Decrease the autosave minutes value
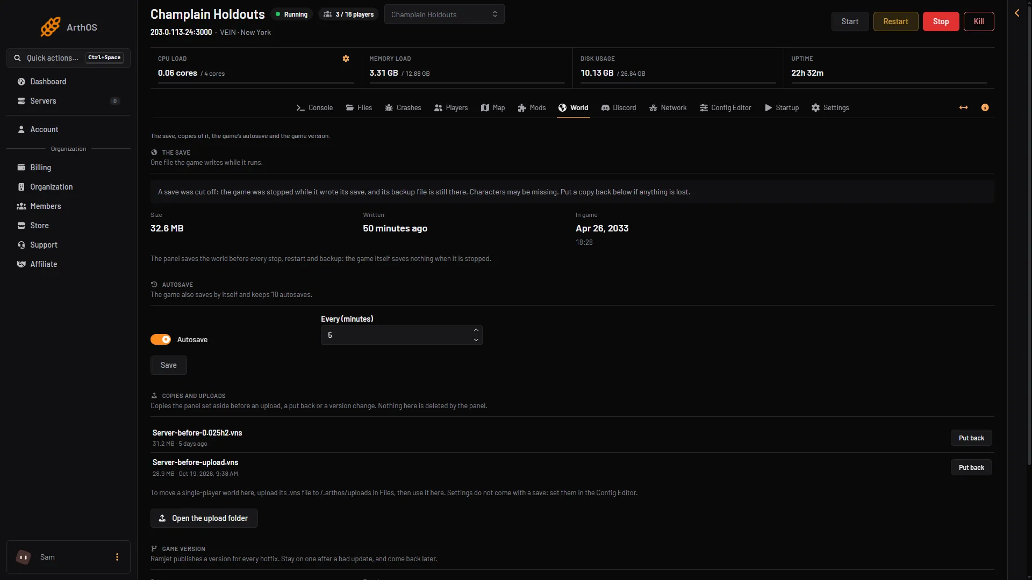The height and width of the screenshot is (580, 1032). [476, 340]
